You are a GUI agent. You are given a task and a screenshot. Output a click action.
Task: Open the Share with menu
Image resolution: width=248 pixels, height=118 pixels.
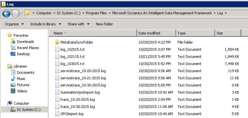pyautogui.click(x=78, y=24)
